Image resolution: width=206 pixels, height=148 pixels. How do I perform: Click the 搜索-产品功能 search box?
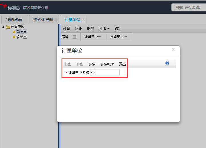pyautogui.click(x=188, y=8)
